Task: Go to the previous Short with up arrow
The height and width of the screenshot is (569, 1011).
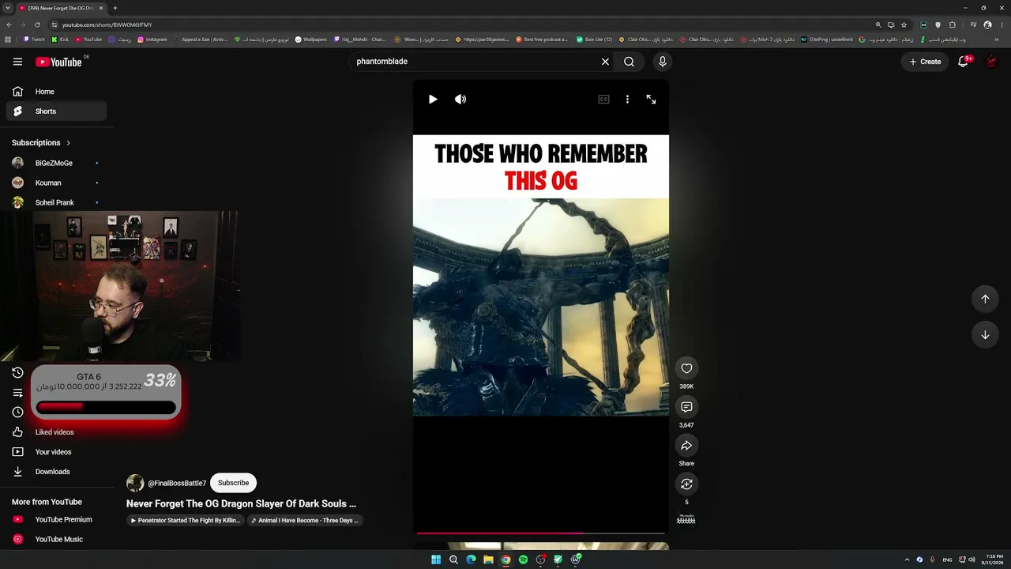Action: tap(985, 299)
